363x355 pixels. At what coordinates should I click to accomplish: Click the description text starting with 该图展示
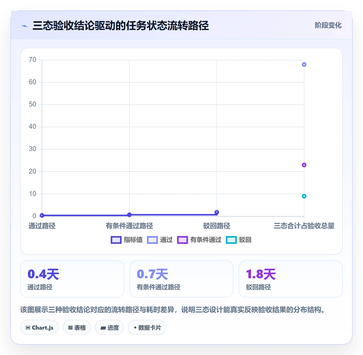[x=173, y=310]
